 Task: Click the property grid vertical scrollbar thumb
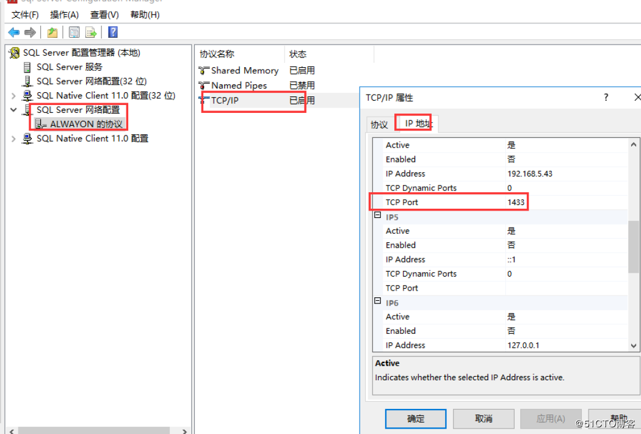tap(633, 247)
